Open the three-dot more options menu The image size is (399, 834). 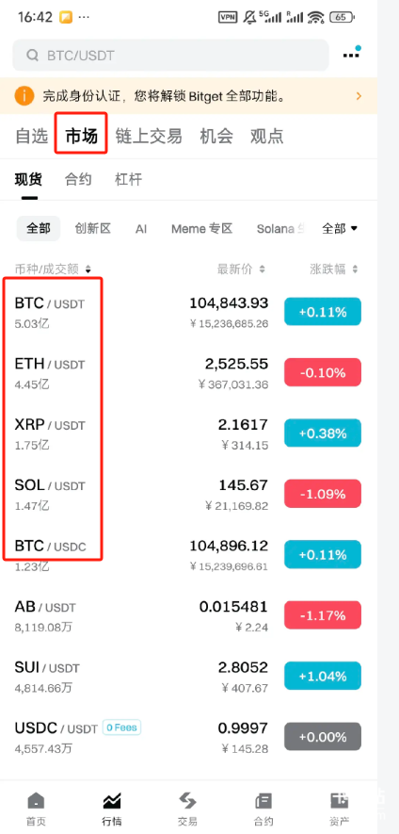[x=351, y=55]
